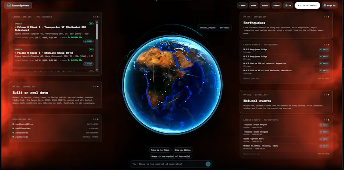Click the Earth globe visualization
The image size is (344, 170).
[172, 85]
